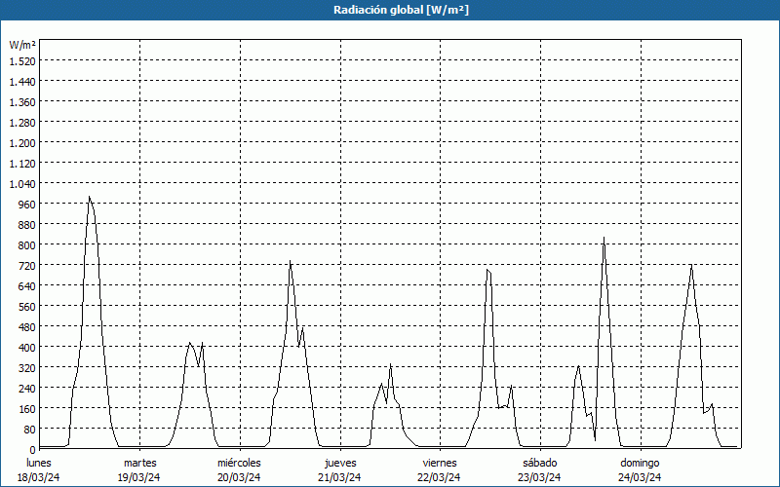Click the 0 axis value
This screenshot has height=487, width=780.
click(x=32, y=450)
